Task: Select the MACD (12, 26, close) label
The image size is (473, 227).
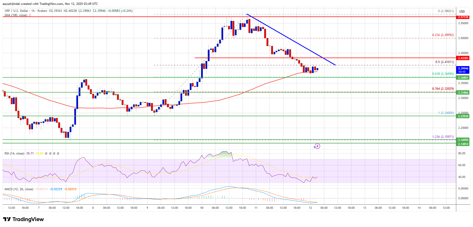Action: 19,189
